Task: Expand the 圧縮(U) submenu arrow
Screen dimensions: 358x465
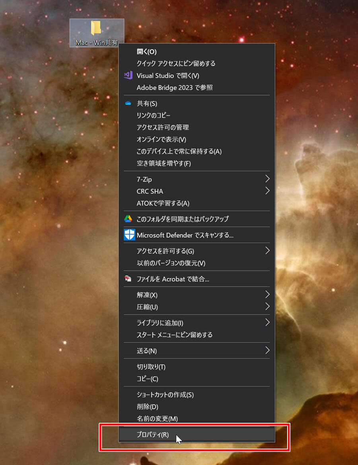Action: pos(267,306)
